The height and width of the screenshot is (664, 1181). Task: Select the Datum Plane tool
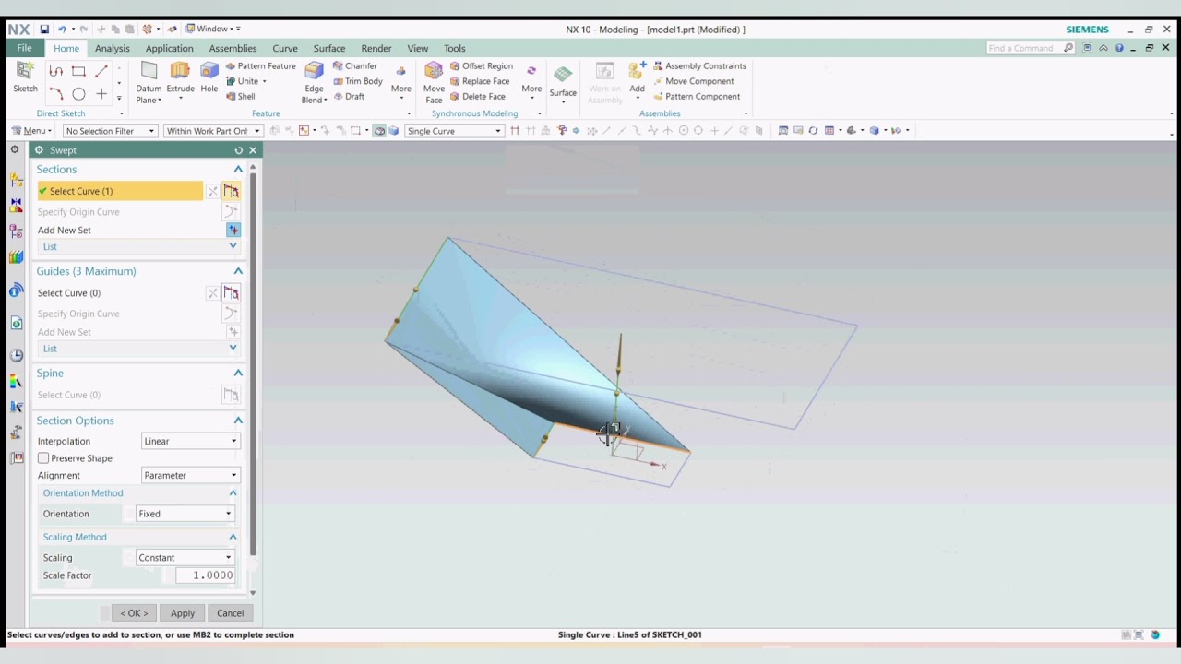[x=149, y=82]
